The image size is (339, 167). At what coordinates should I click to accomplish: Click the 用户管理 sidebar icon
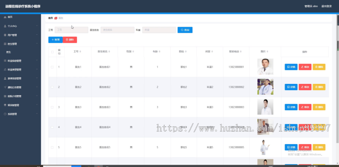click(5, 35)
